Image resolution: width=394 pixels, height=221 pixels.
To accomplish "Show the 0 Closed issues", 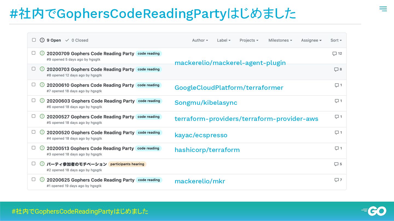I will click(77, 40).
